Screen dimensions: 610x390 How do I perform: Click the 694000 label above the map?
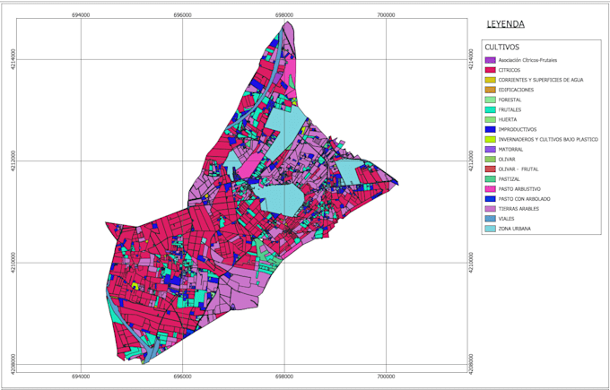click(x=81, y=14)
